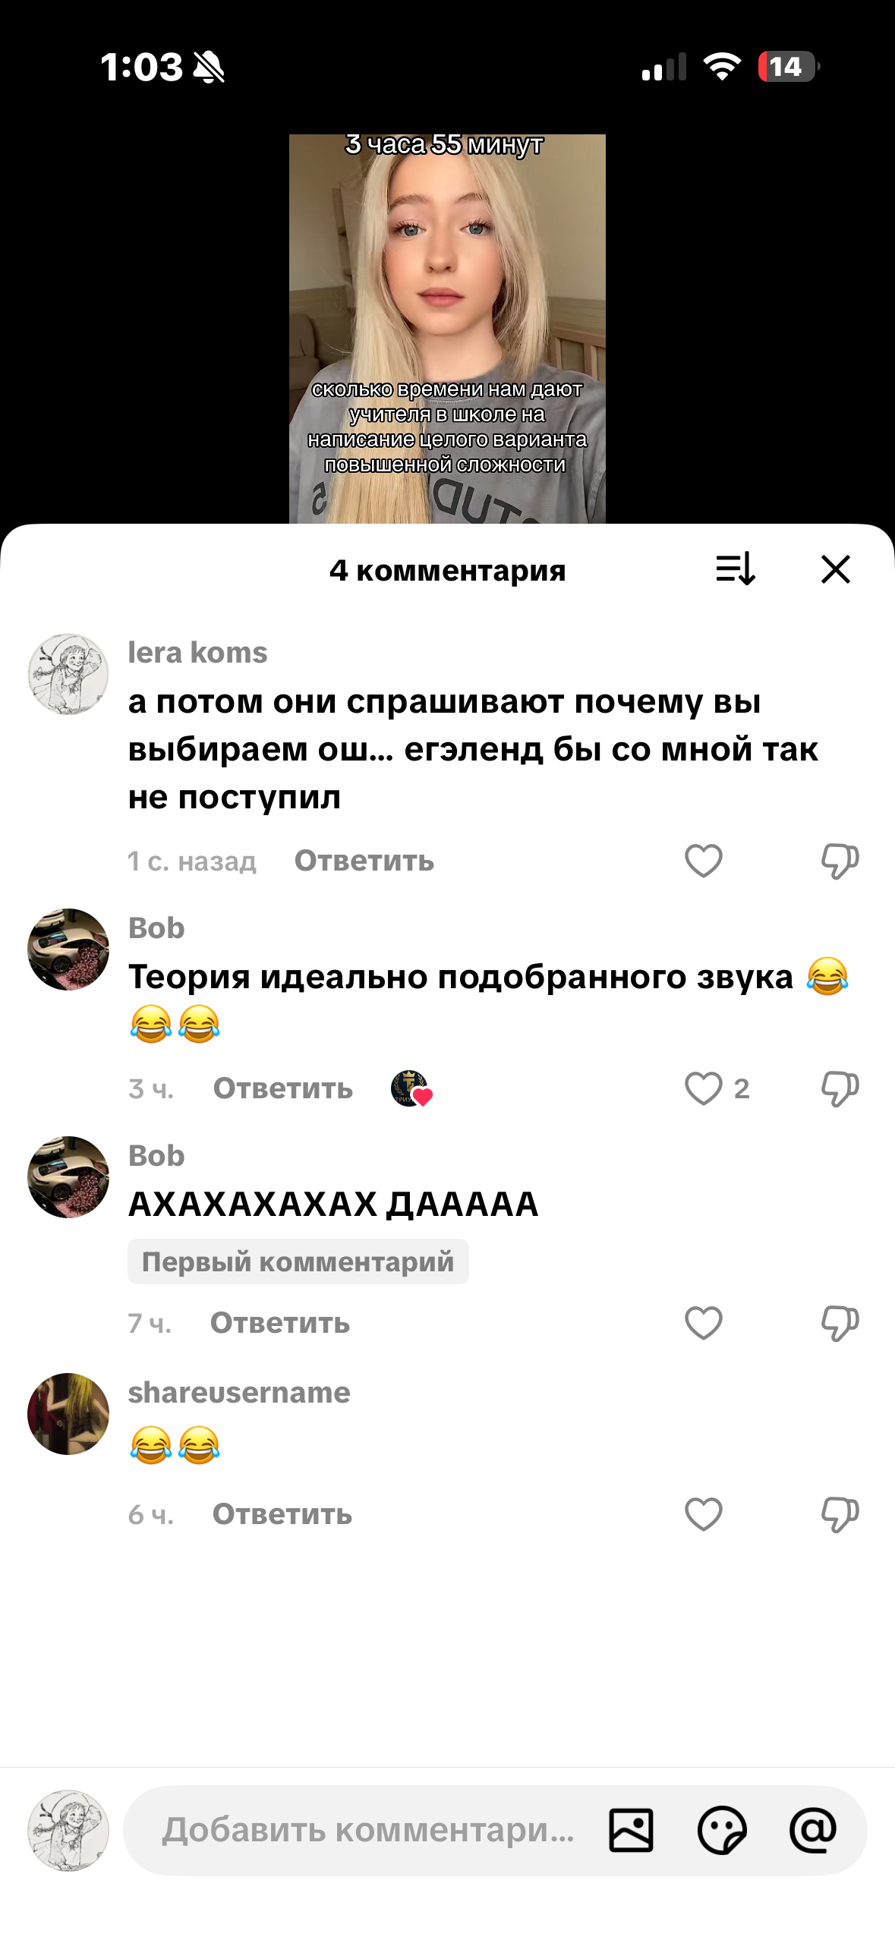
Task: Tap the image attachment icon in comment box
Action: click(631, 1830)
